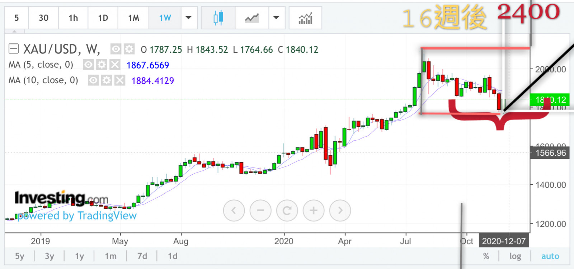Image resolution: width=574 pixels, height=269 pixels.
Task: Select the 1D timeframe tab
Action: [x=103, y=18]
